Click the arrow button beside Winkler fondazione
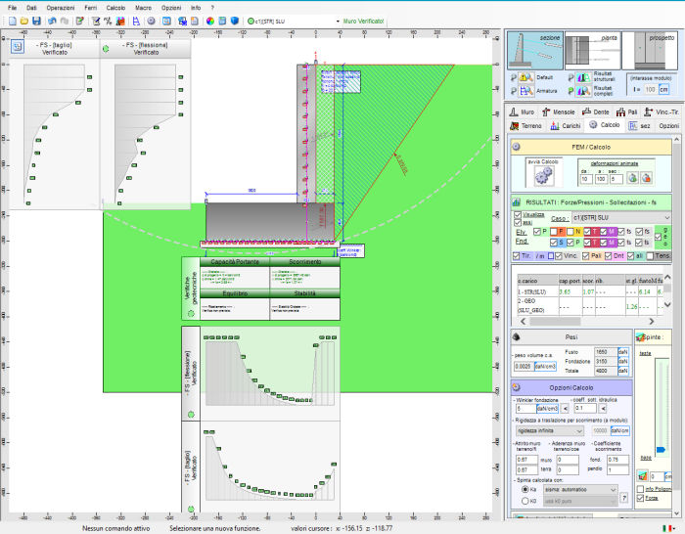This screenshot has height=534, width=685. [565, 408]
